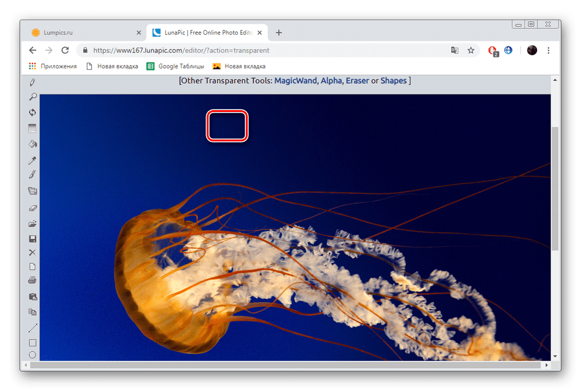
Task: Select the Zoom magnifier tool
Action: pos(32,97)
